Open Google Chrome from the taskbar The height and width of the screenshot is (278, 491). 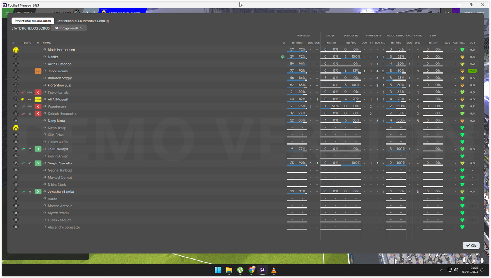[x=251, y=270]
